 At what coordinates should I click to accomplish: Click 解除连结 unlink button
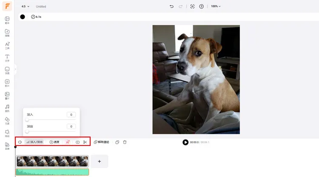pos(101,142)
